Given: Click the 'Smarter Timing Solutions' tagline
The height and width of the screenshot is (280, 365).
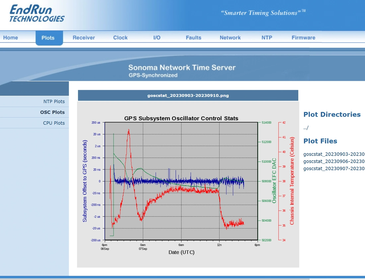Looking at the screenshot, I should tap(263, 13).
